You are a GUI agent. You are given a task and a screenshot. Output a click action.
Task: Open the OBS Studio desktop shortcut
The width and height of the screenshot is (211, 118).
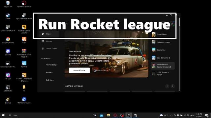[x=8, y=88]
